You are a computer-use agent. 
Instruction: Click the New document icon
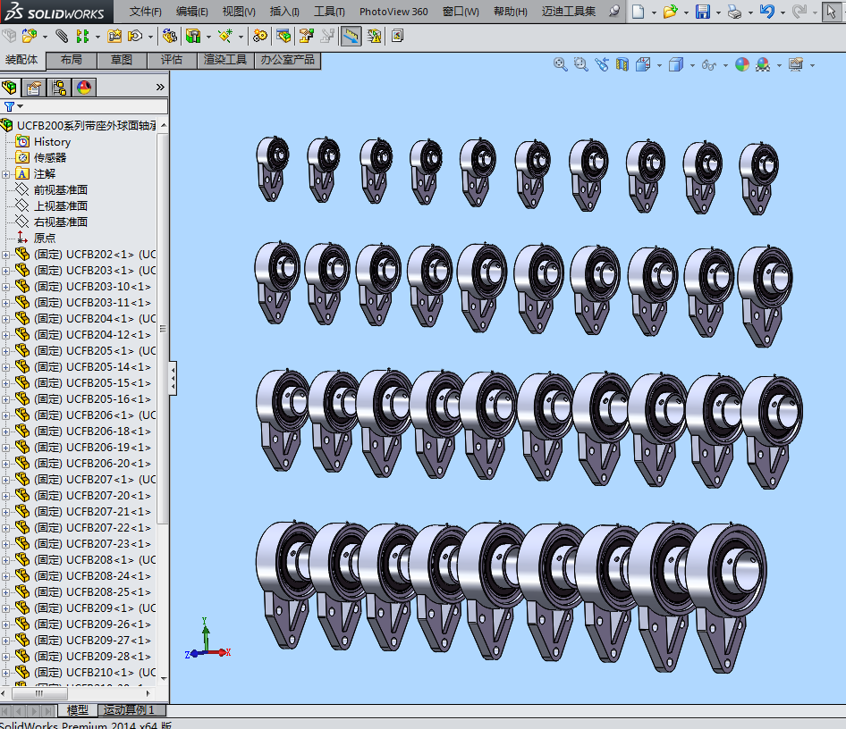638,12
